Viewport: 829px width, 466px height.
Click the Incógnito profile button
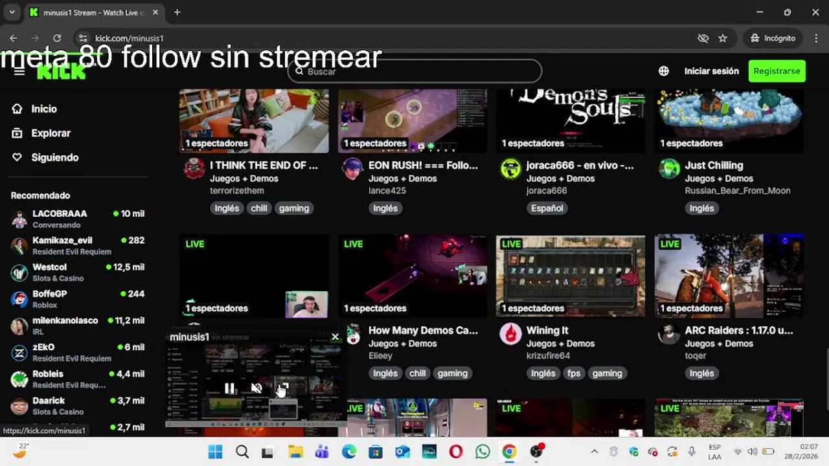coord(773,38)
